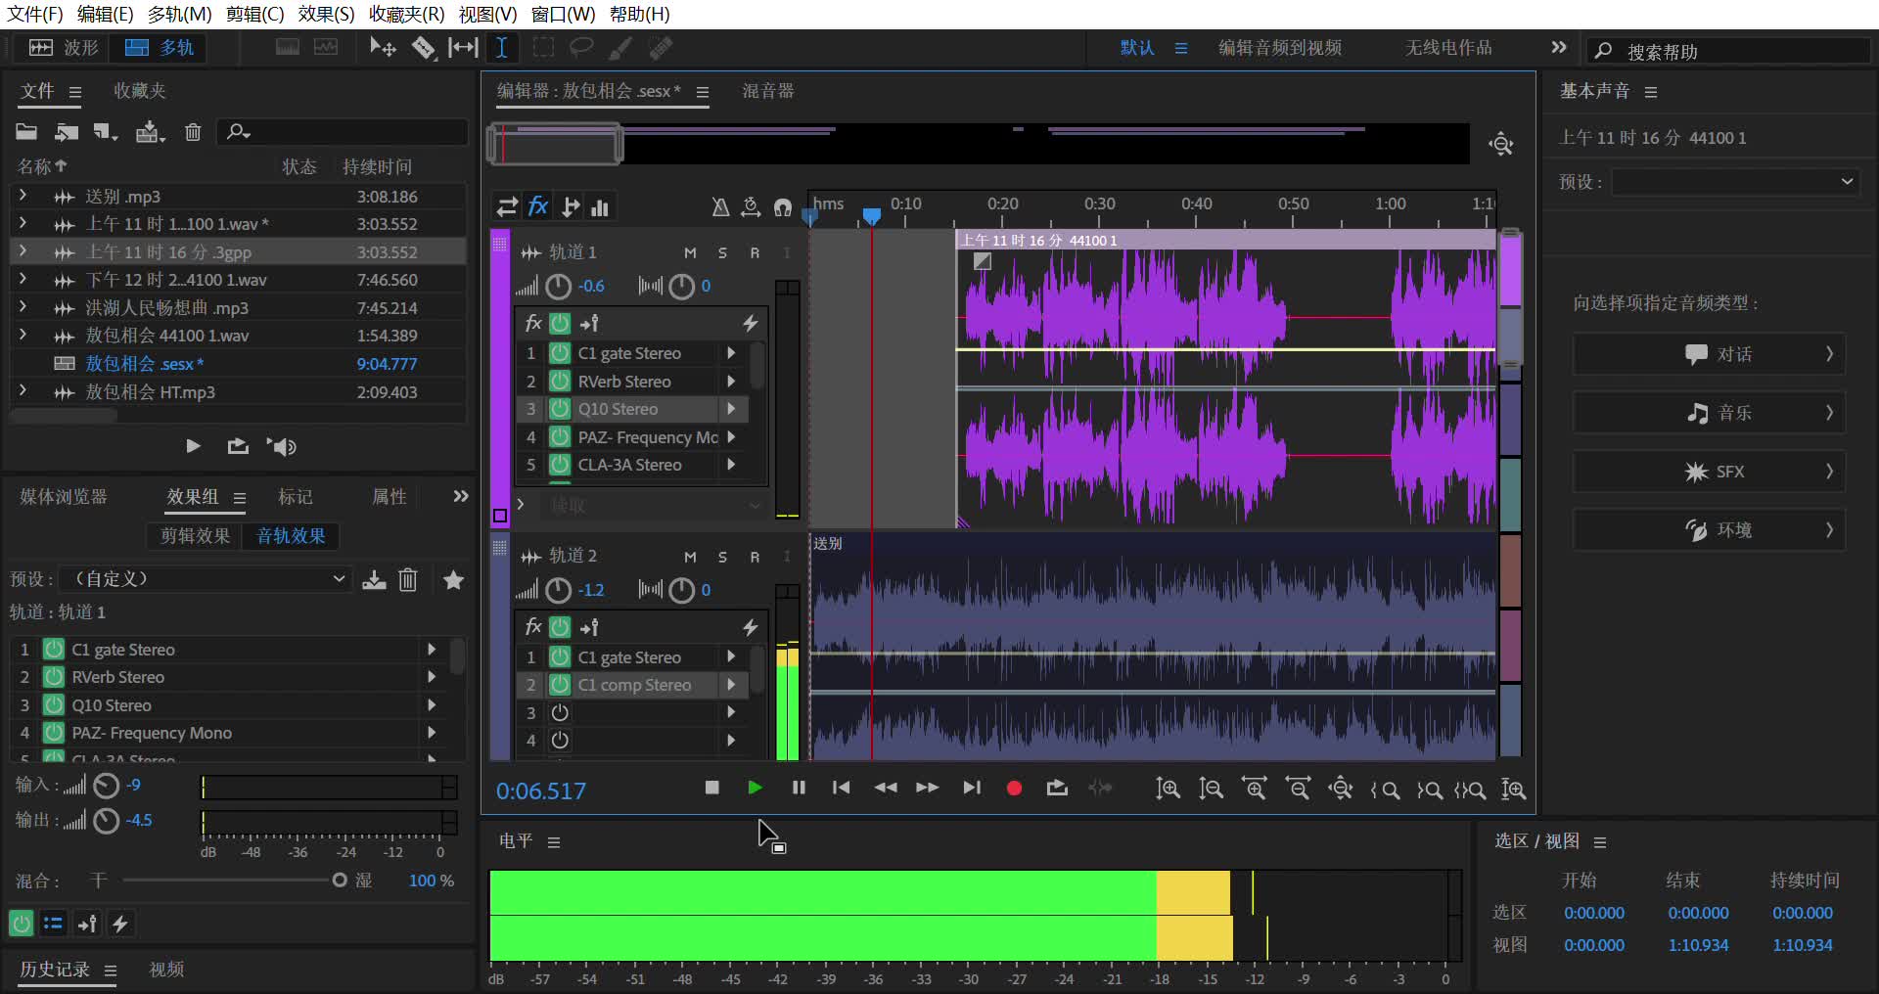Assign 环境 audio type

point(1709,530)
